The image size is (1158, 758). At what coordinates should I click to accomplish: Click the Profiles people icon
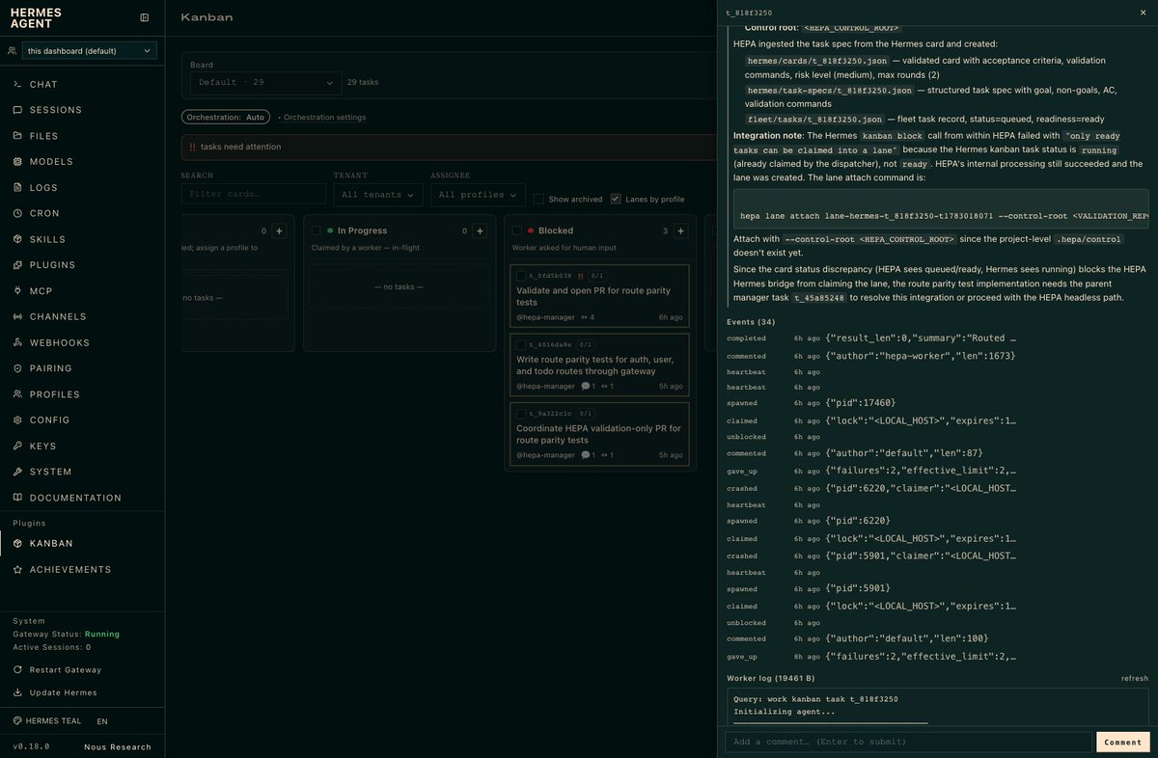[18, 394]
